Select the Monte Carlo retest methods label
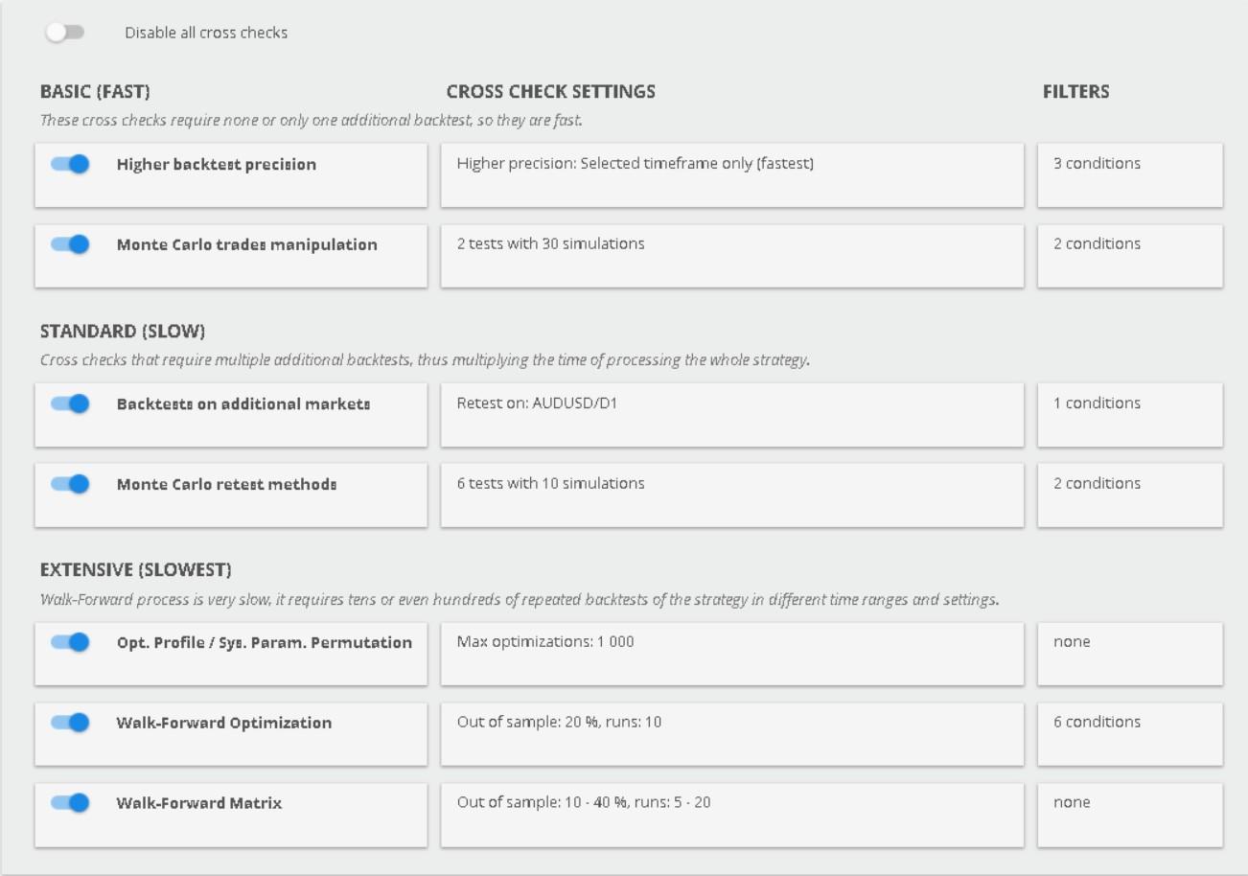 226,485
